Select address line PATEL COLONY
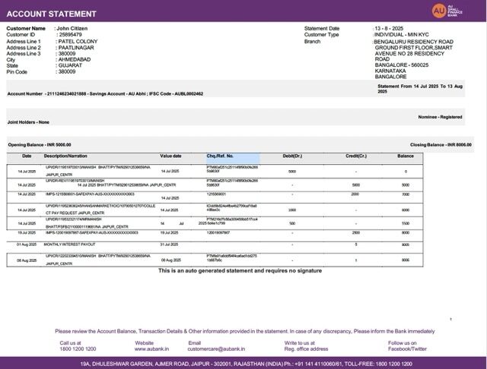This screenshot has height=369, width=487. pyautogui.click(x=78, y=42)
